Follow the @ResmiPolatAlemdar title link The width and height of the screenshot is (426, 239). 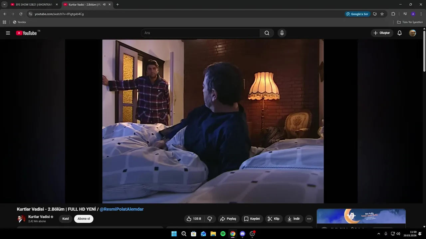pos(122,209)
